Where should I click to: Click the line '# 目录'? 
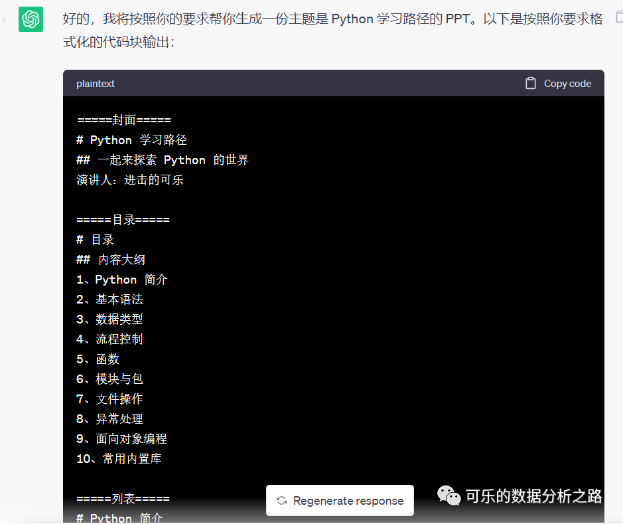pyautogui.click(x=96, y=239)
